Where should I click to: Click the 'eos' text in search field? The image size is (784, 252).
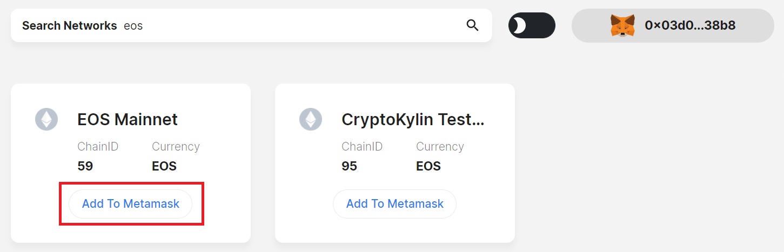(133, 26)
